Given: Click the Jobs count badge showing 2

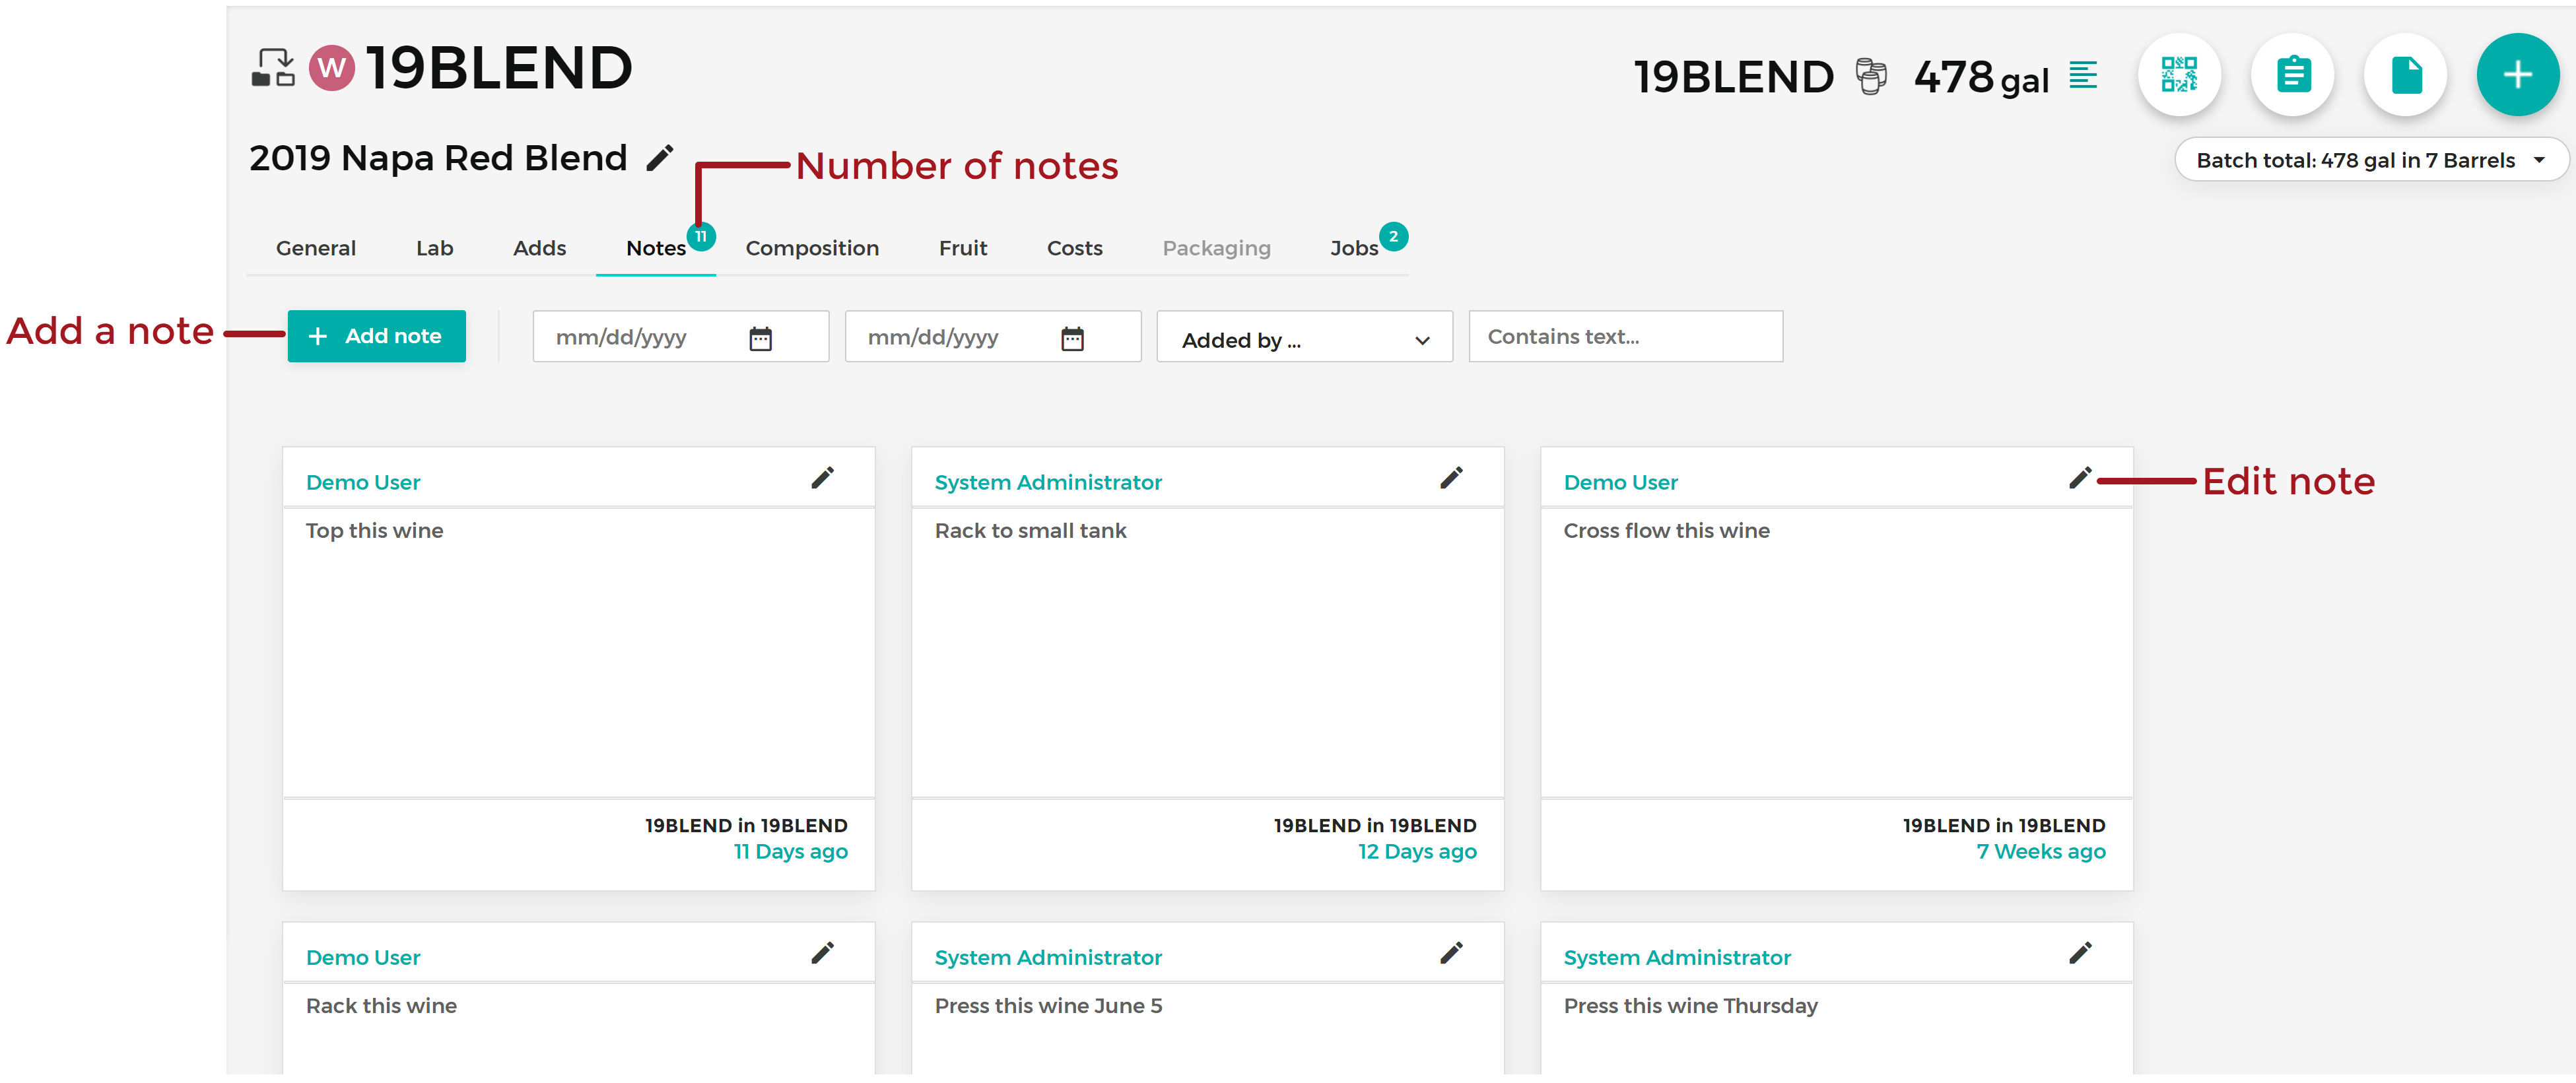Looking at the screenshot, I should [x=1393, y=236].
